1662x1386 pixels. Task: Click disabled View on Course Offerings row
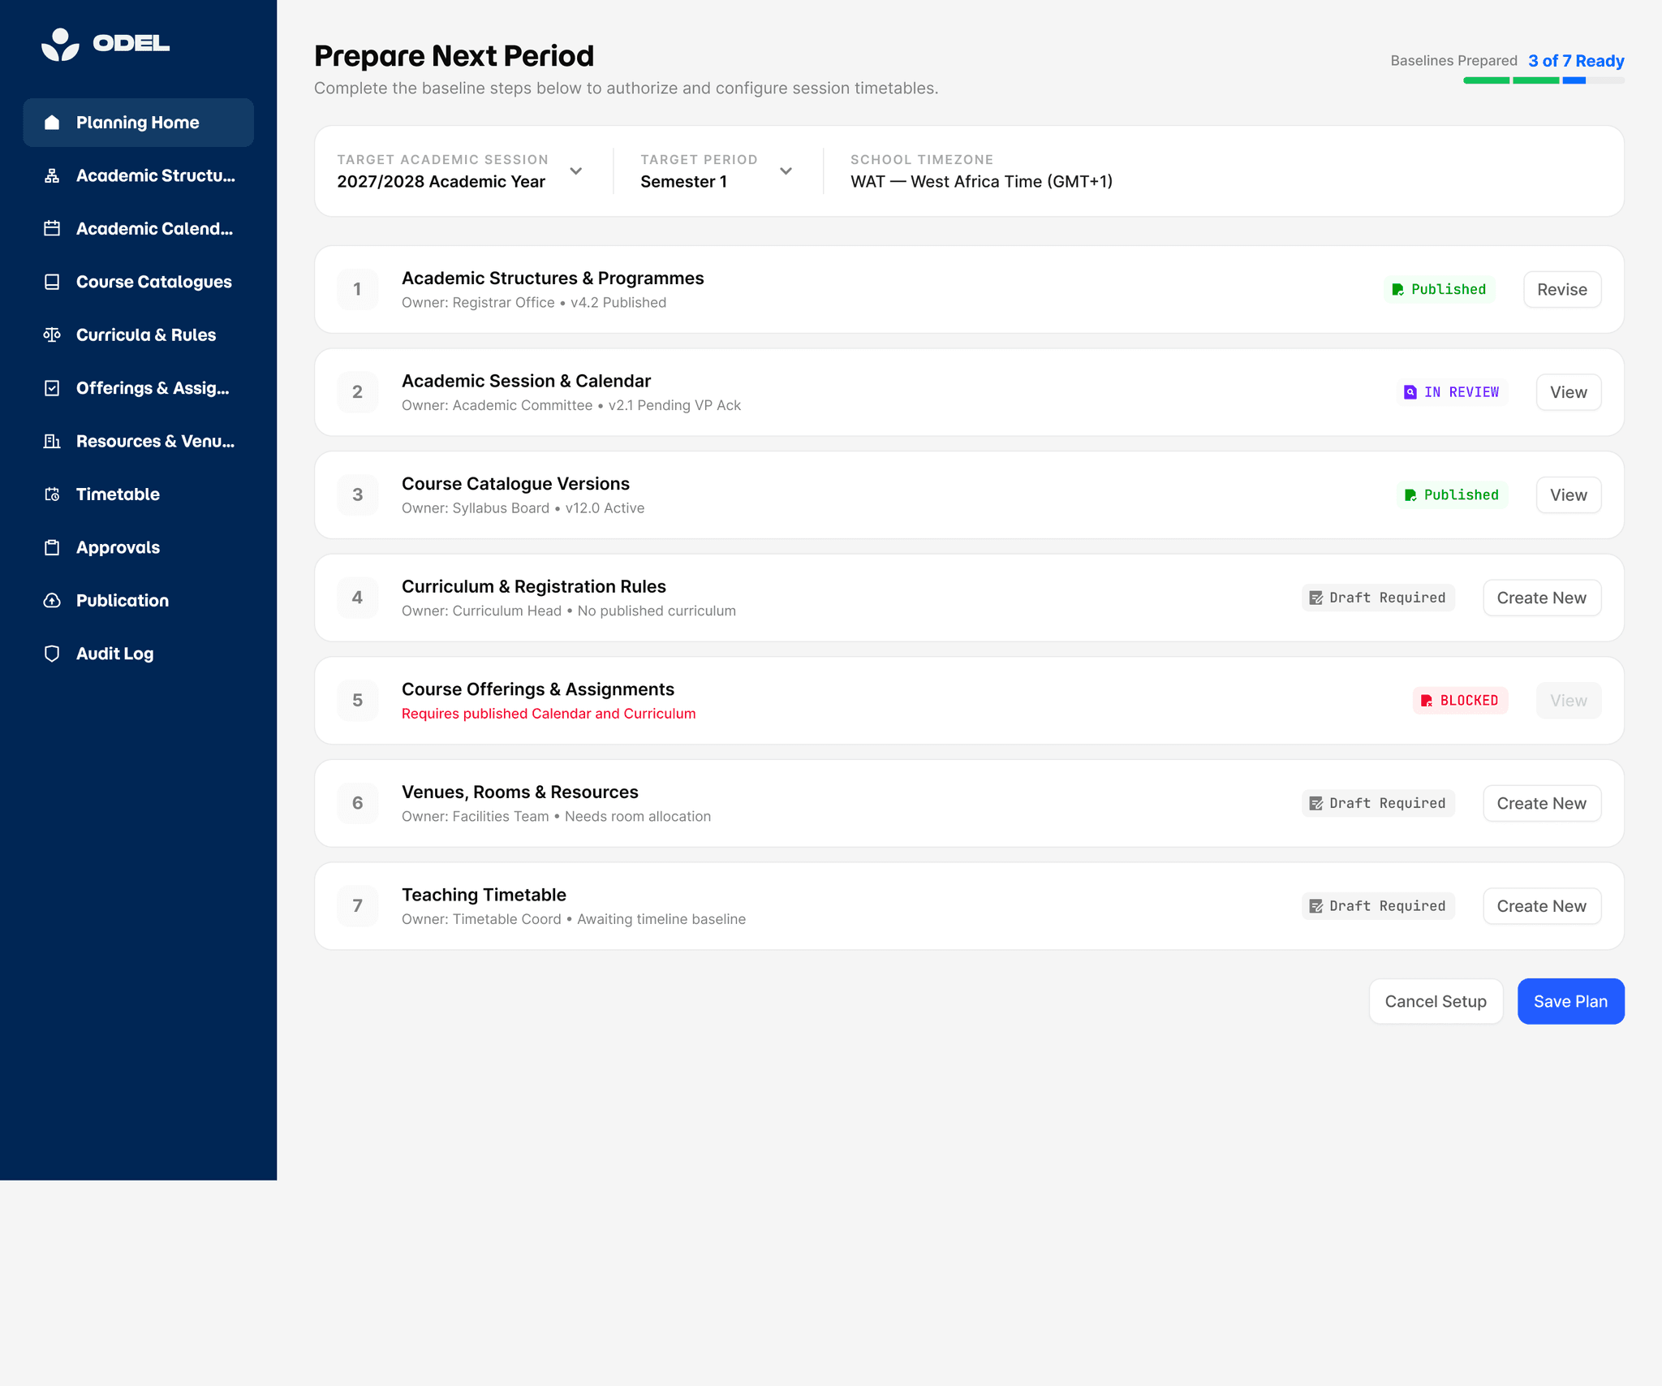point(1569,701)
